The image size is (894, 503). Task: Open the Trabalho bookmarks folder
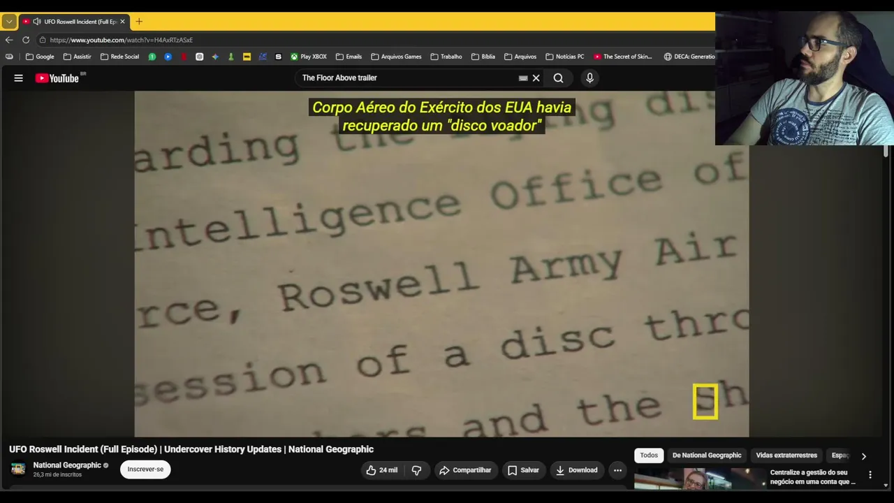coord(446,57)
